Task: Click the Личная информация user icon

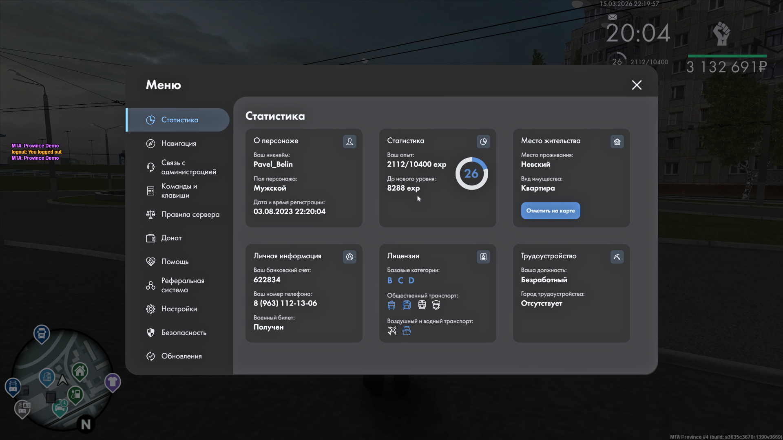Action: [x=349, y=257]
